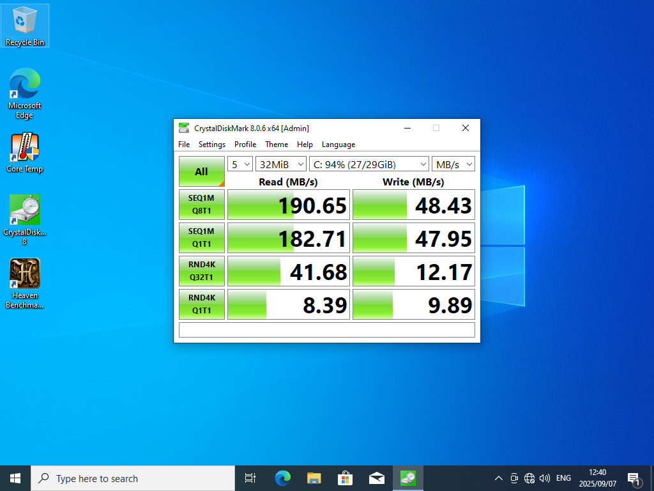Run the SEQ1M Q8T1 test
Viewport: 654px width, 491px height.
click(201, 204)
